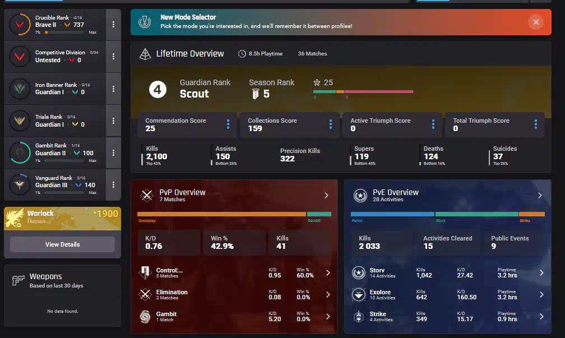Open Collections Score options menu
Screen dimensions: 565x338
[331, 124]
